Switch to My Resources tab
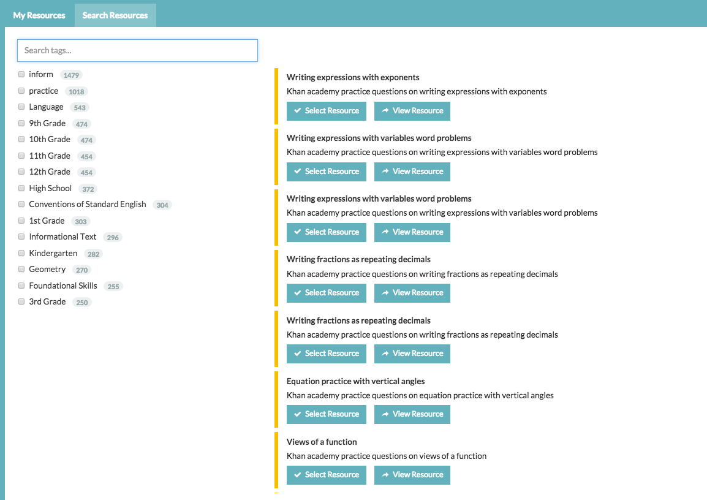 39,15
